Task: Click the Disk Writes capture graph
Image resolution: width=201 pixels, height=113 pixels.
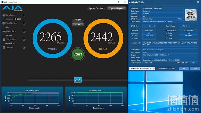Action: (32, 99)
